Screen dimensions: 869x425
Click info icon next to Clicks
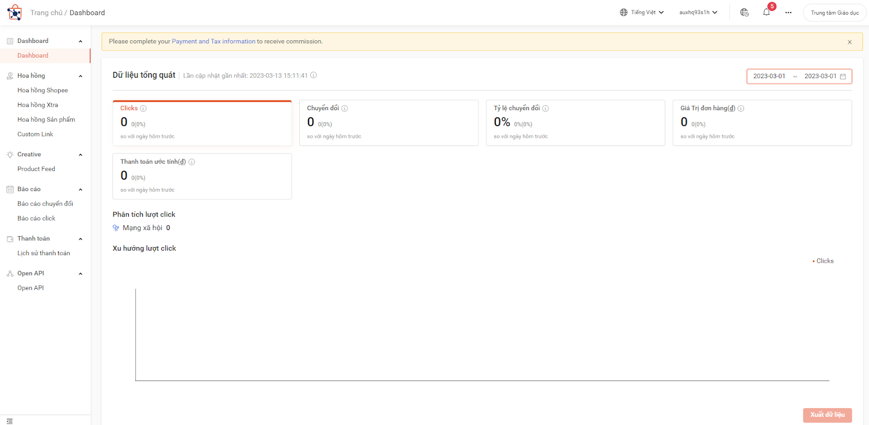pos(143,109)
